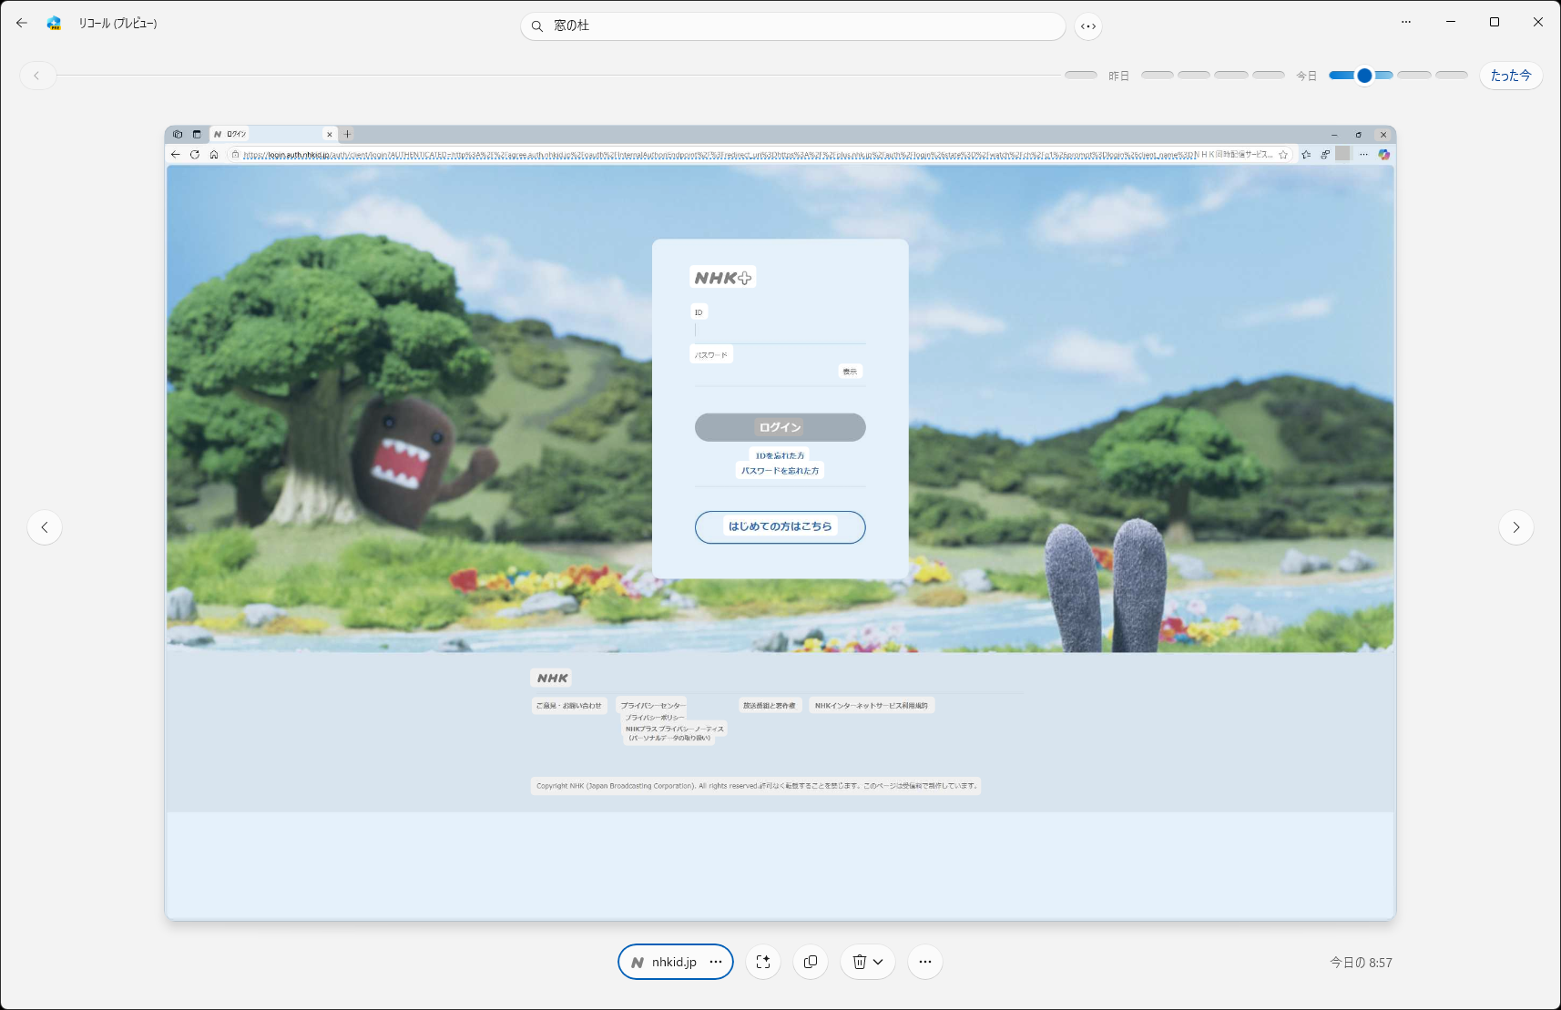Delete the snapshot using the trash icon
The height and width of the screenshot is (1010, 1561).
(859, 962)
